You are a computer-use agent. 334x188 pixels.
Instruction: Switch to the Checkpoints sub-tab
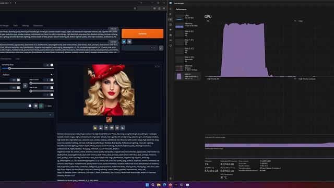coord(6,59)
